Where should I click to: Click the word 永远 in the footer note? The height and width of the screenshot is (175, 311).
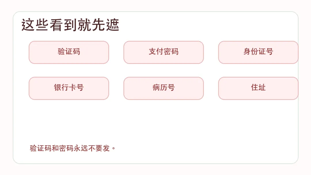tap(81, 148)
